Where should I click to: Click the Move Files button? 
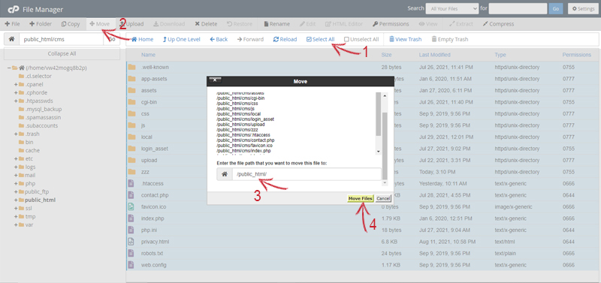[x=361, y=199]
